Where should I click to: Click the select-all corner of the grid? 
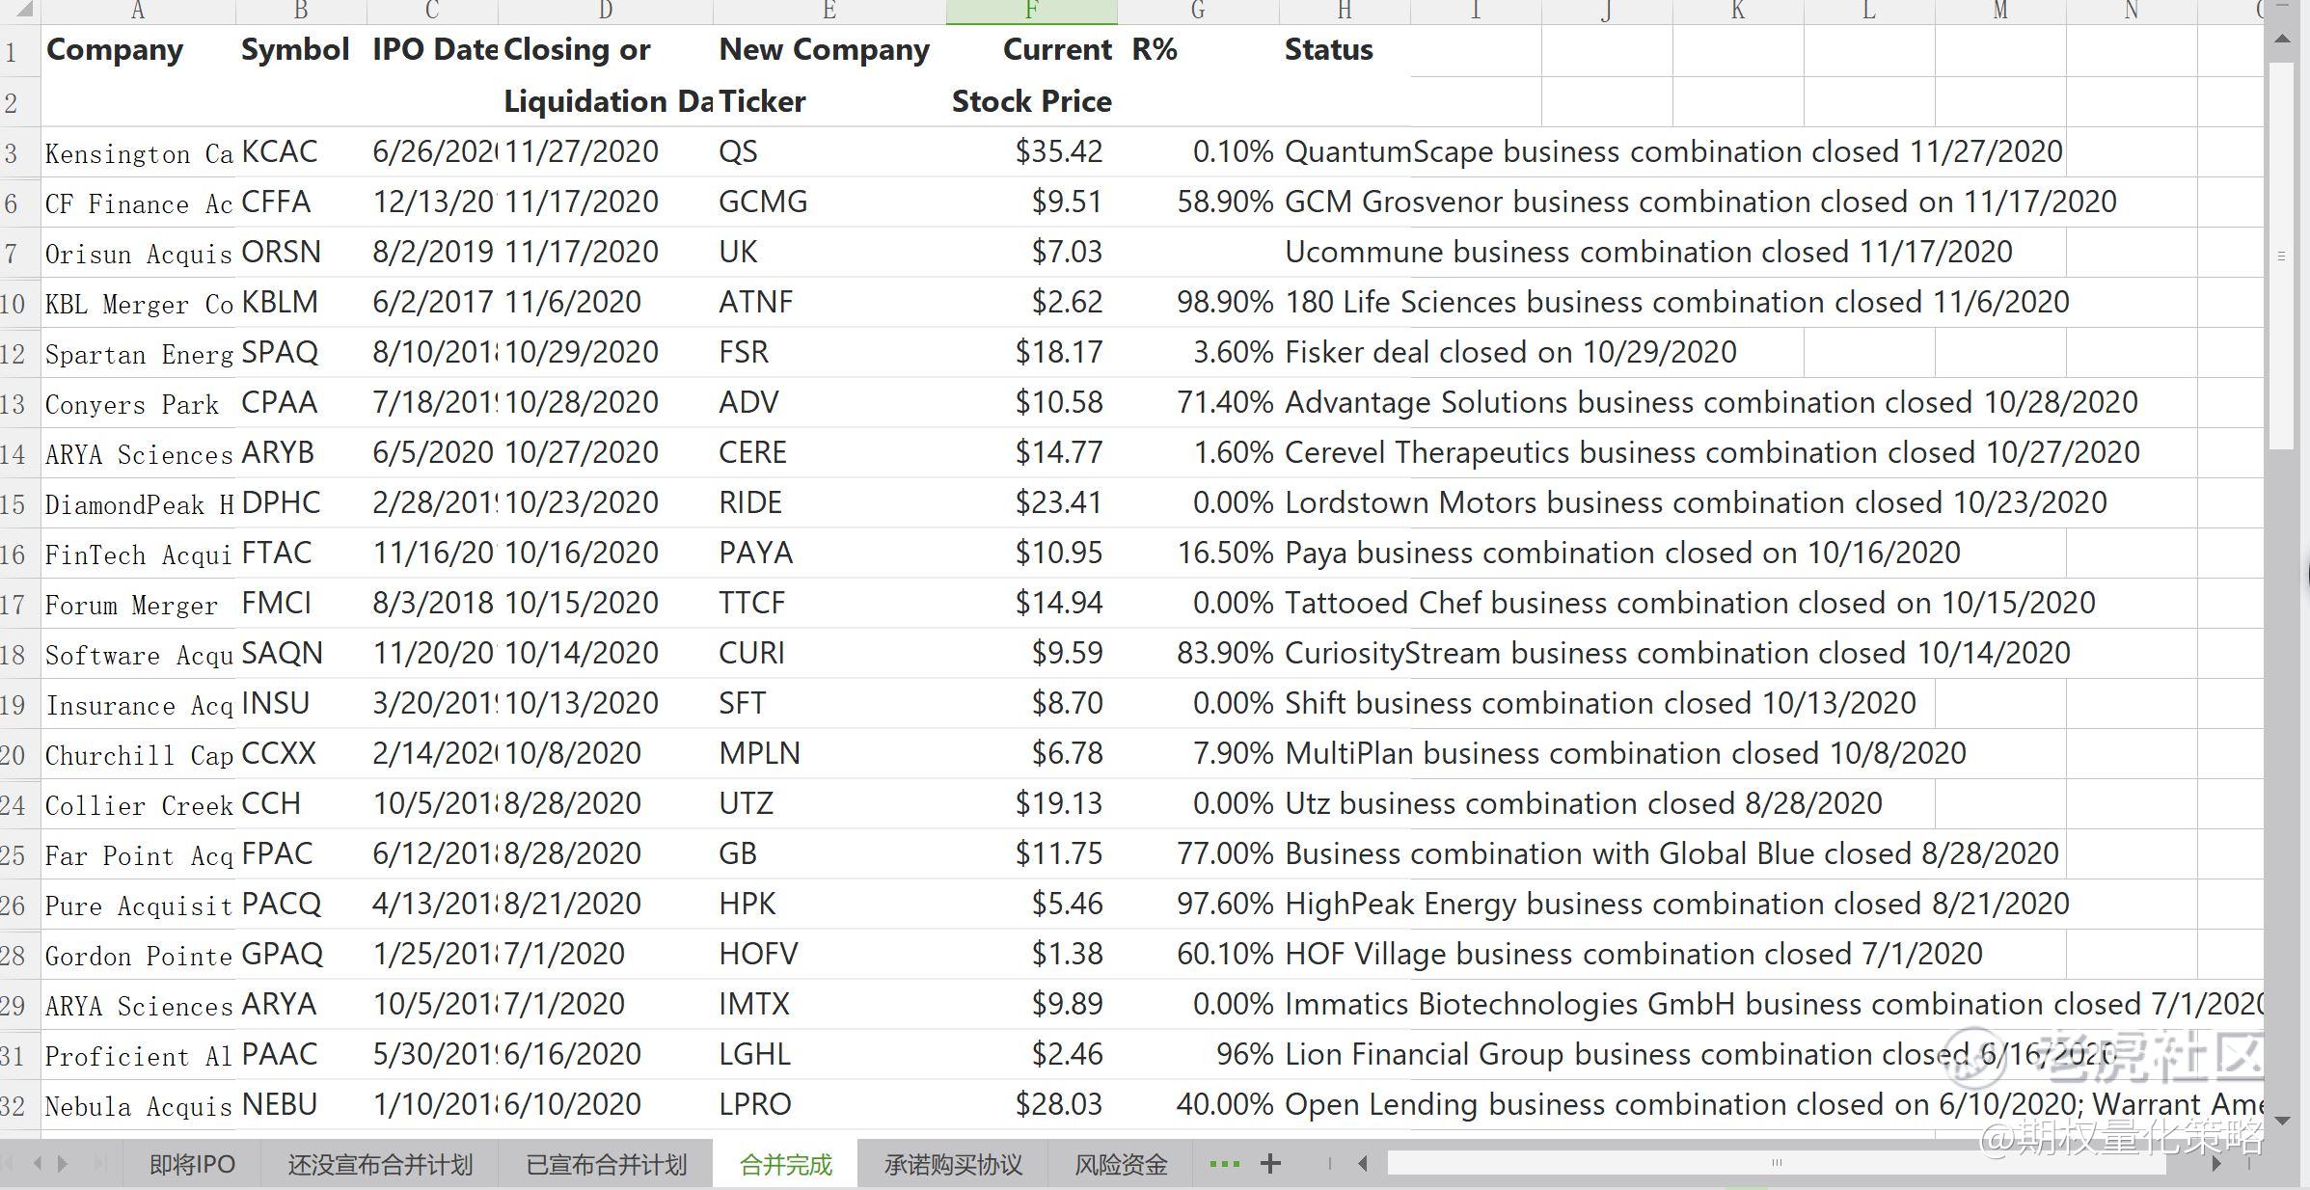(19, 12)
